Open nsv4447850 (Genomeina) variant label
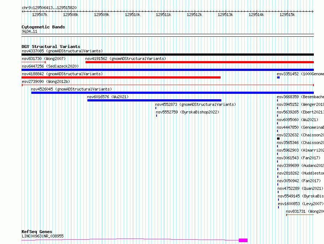This screenshot has width=324, height=244. coord(300,127)
